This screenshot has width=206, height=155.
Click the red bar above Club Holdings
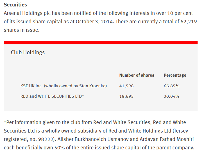[x=101, y=43]
